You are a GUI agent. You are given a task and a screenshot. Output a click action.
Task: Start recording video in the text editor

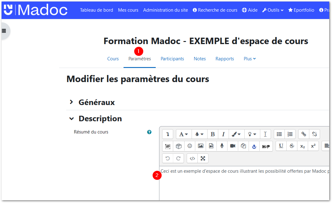[x=232, y=146]
